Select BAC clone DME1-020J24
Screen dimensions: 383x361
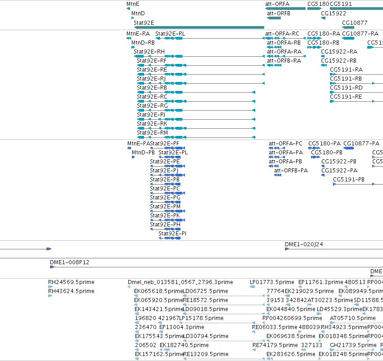tap(334, 249)
